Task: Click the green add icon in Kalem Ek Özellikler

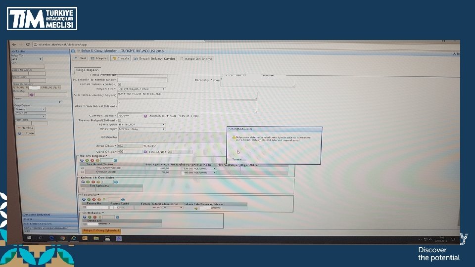Action: point(88,182)
